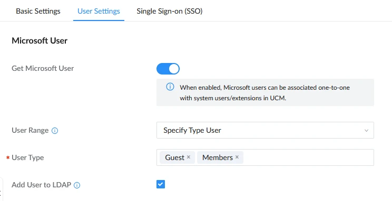Remove the Guest user type tag
The height and width of the screenshot is (201, 392).
click(x=189, y=157)
